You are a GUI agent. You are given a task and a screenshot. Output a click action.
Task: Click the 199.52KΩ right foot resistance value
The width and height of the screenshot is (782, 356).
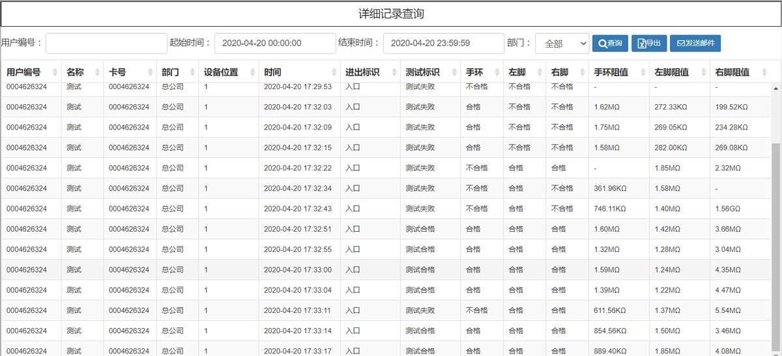(732, 107)
